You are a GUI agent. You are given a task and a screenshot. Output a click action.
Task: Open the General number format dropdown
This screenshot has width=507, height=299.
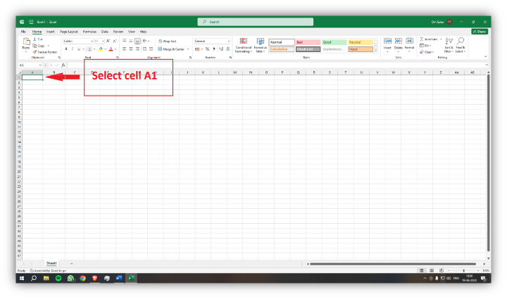229,41
